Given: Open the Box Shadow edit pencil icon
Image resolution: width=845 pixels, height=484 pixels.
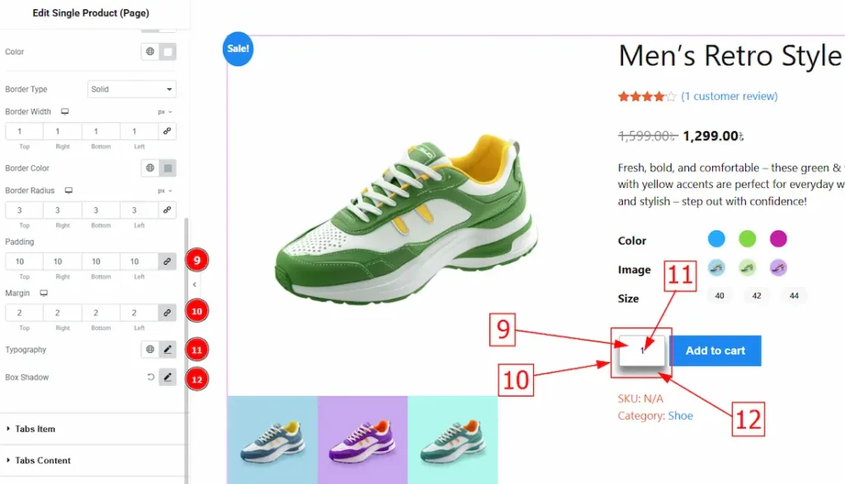Looking at the screenshot, I should tap(168, 378).
